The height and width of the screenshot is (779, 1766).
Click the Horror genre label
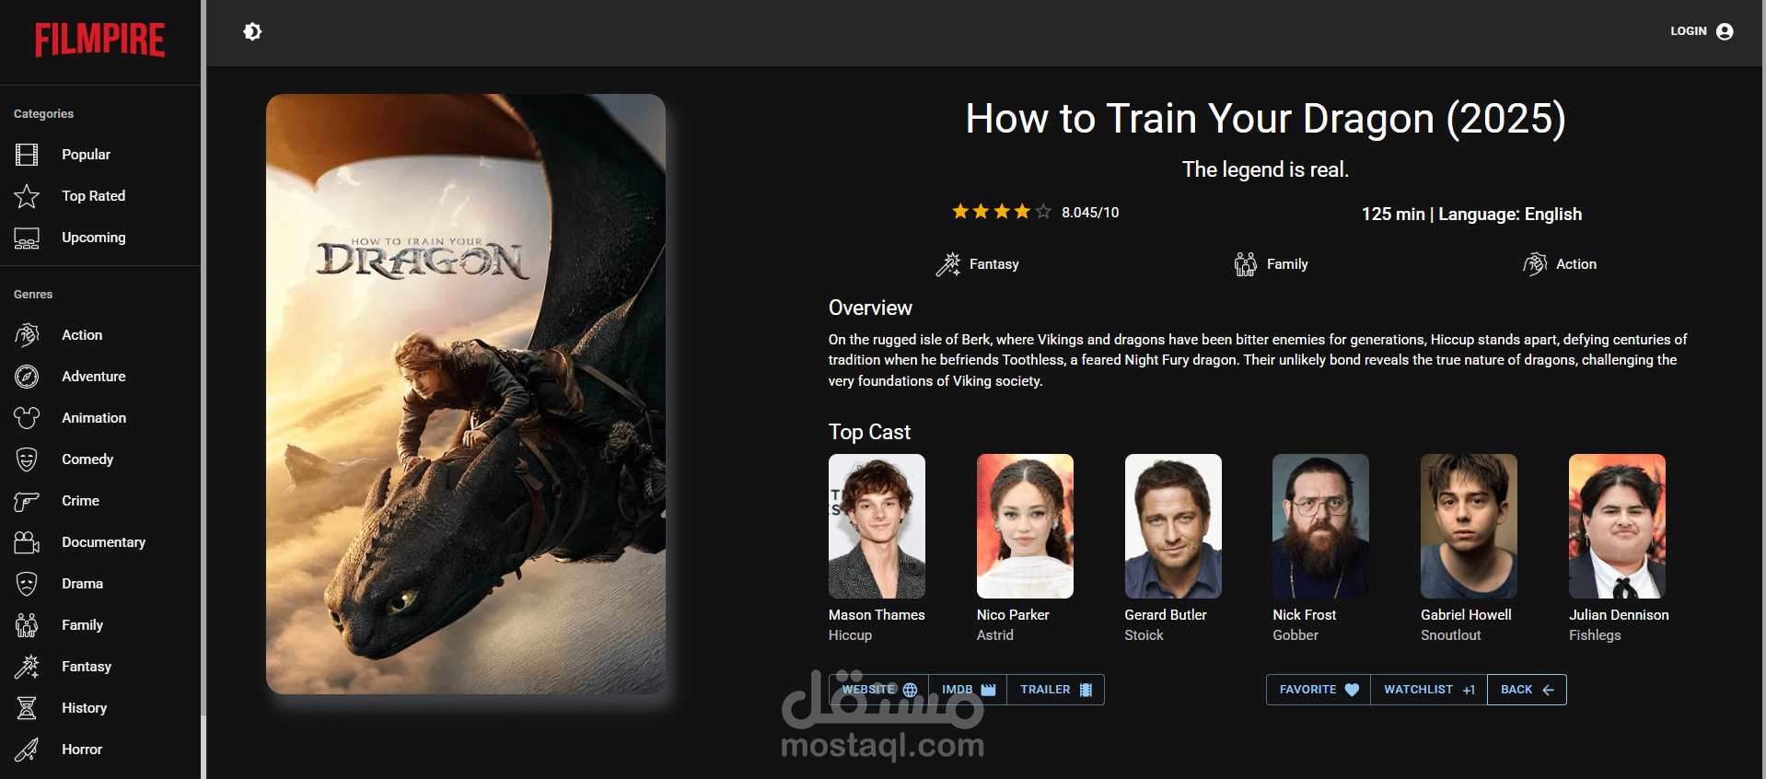82,750
